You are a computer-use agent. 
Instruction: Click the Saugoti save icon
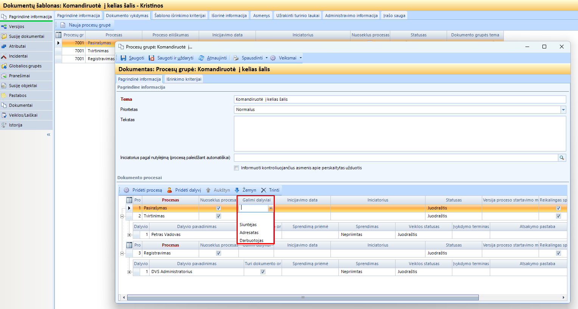tap(123, 58)
